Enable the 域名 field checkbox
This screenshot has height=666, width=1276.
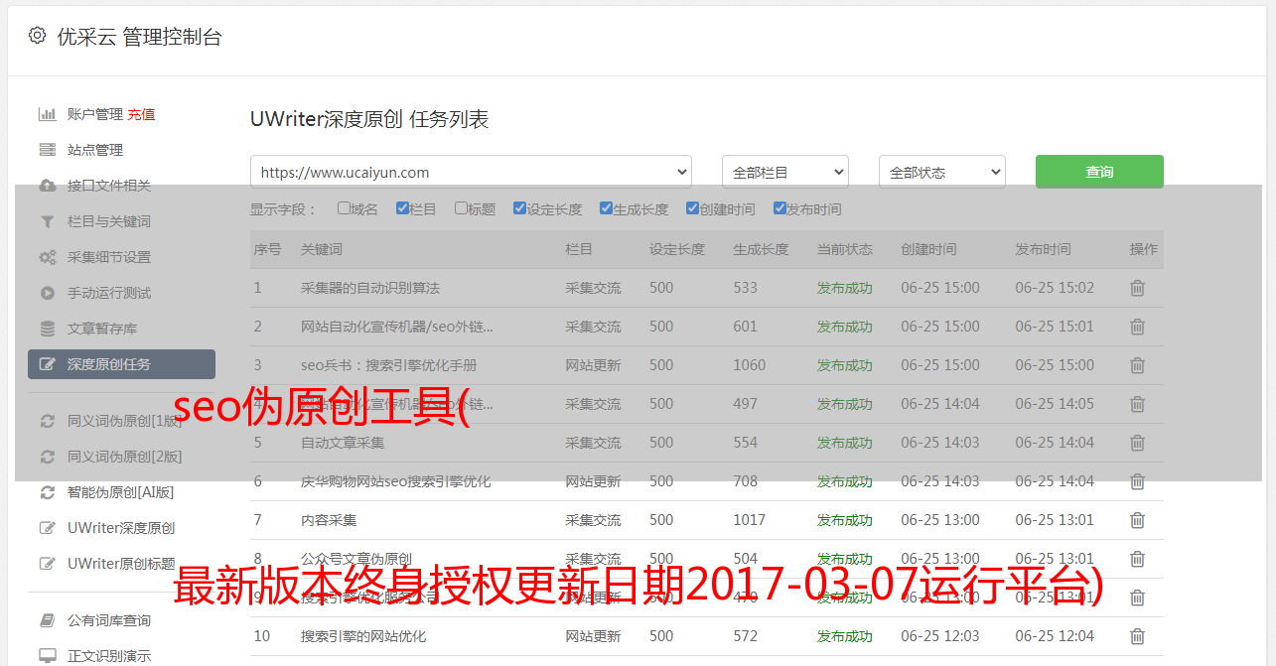click(x=344, y=208)
